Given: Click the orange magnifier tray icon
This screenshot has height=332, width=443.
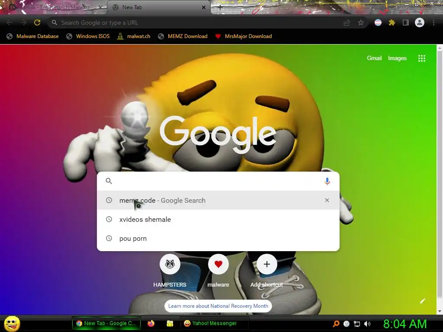Looking at the screenshot, I should pos(336,324).
